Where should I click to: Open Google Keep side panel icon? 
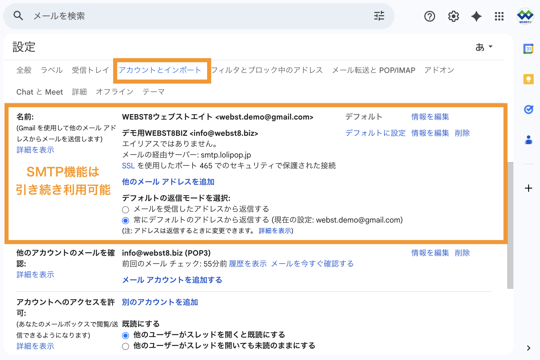[x=528, y=79]
